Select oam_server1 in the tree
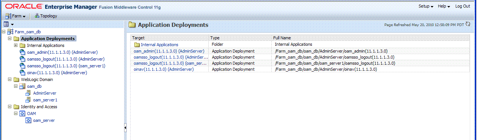 (x=45, y=100)
